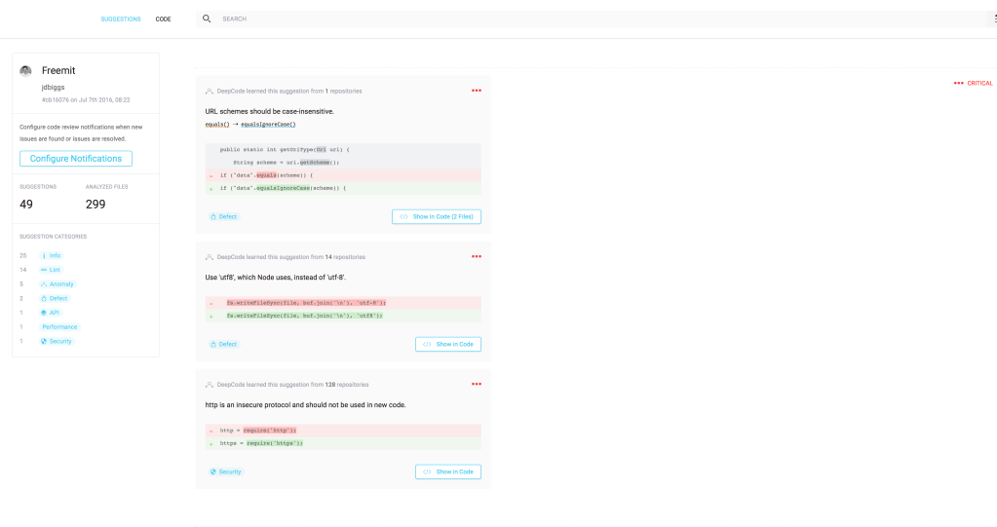The height and width of the screenshot is (527, 997).
Task: Click removed line with equals(scheme)
Action: [x=343, y=175]
